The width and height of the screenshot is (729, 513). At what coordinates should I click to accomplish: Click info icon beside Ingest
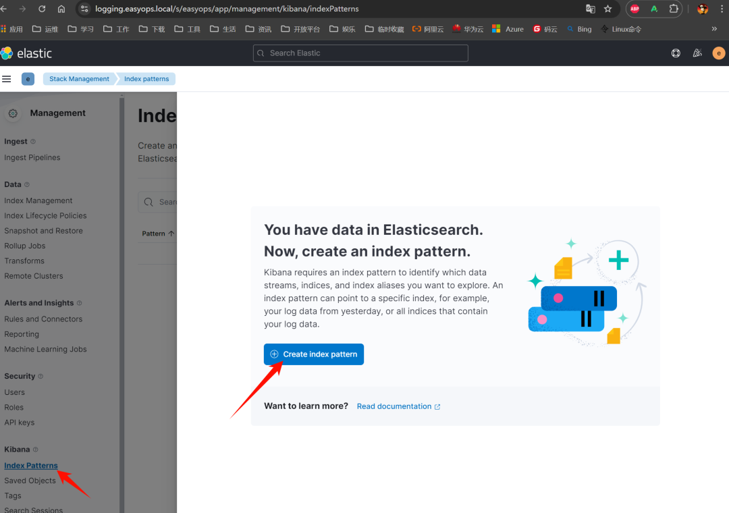[x=33, y=141]
